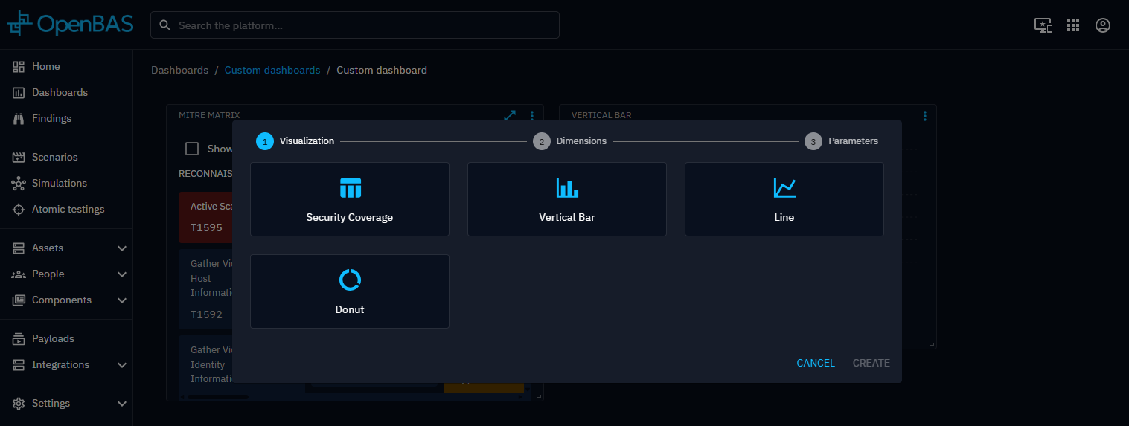
Task: Expand the Components sidebar section
Action: point(122,300)
